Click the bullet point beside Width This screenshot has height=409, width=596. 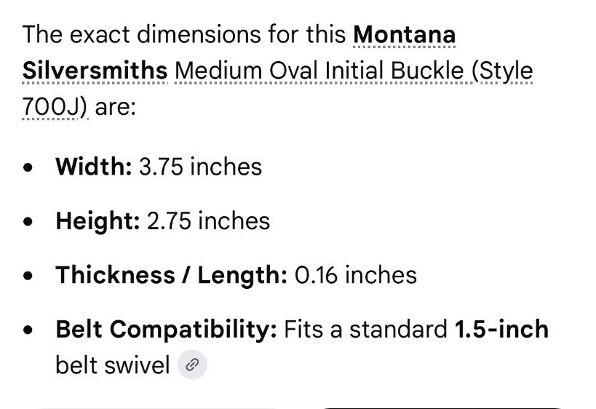click(28, 167)
